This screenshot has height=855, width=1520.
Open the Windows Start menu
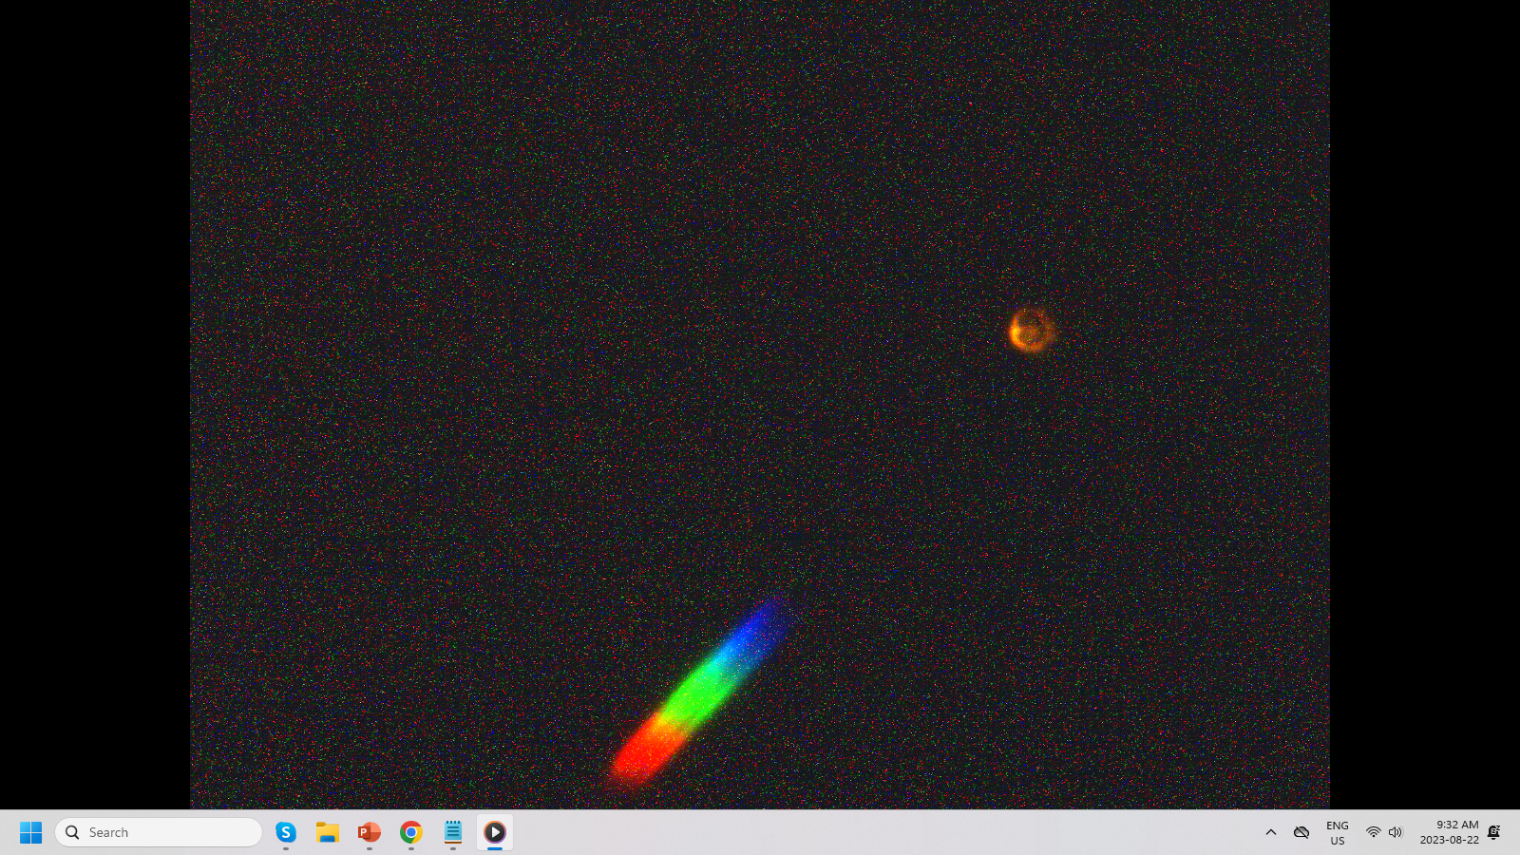(x=30, y=832)
